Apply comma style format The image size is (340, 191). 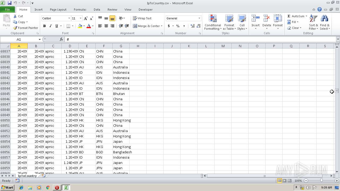click(184, 26)
